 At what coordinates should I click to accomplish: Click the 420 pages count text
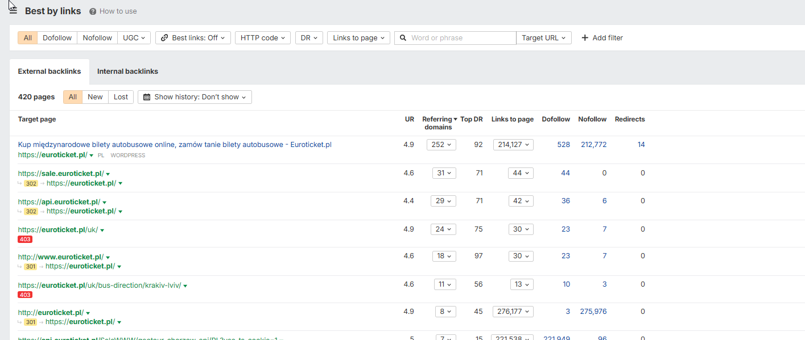pyautogui.click(x=36, y=97)
